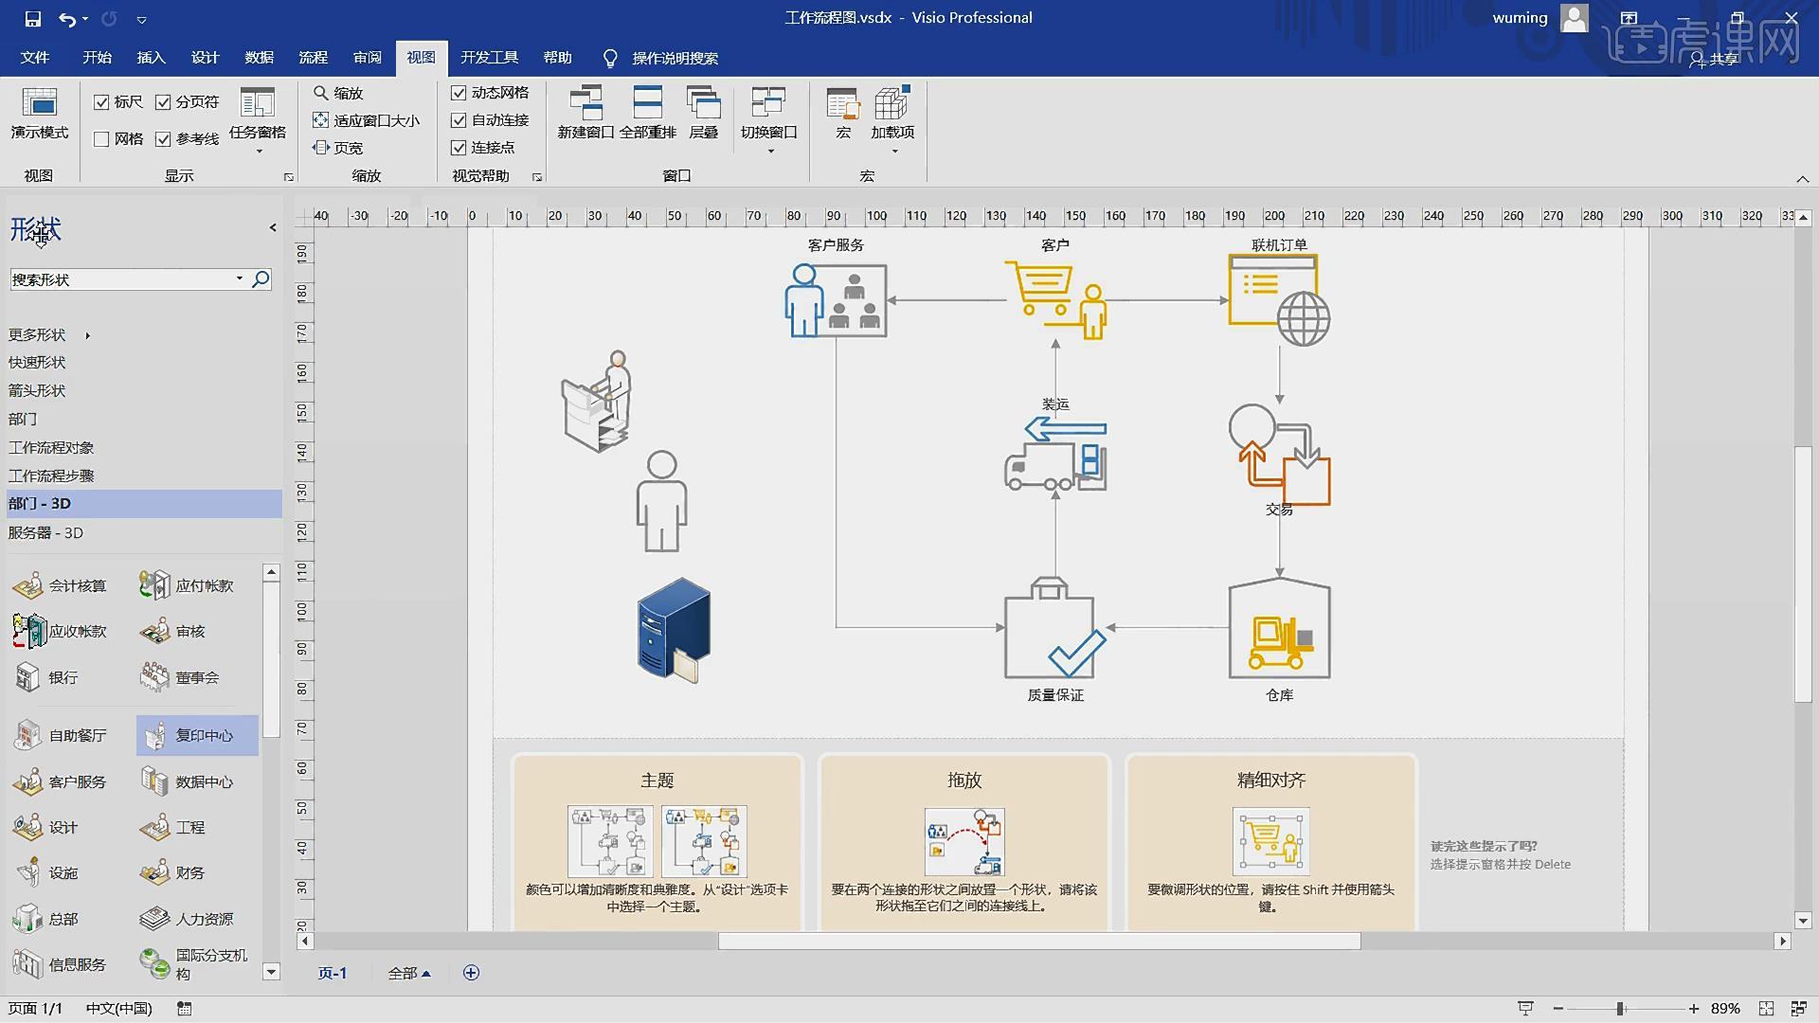This screenshot has height=1023, width=1819.
Task: Click the Warehouse (仓库) shape on canvas
Action: 1279,629
